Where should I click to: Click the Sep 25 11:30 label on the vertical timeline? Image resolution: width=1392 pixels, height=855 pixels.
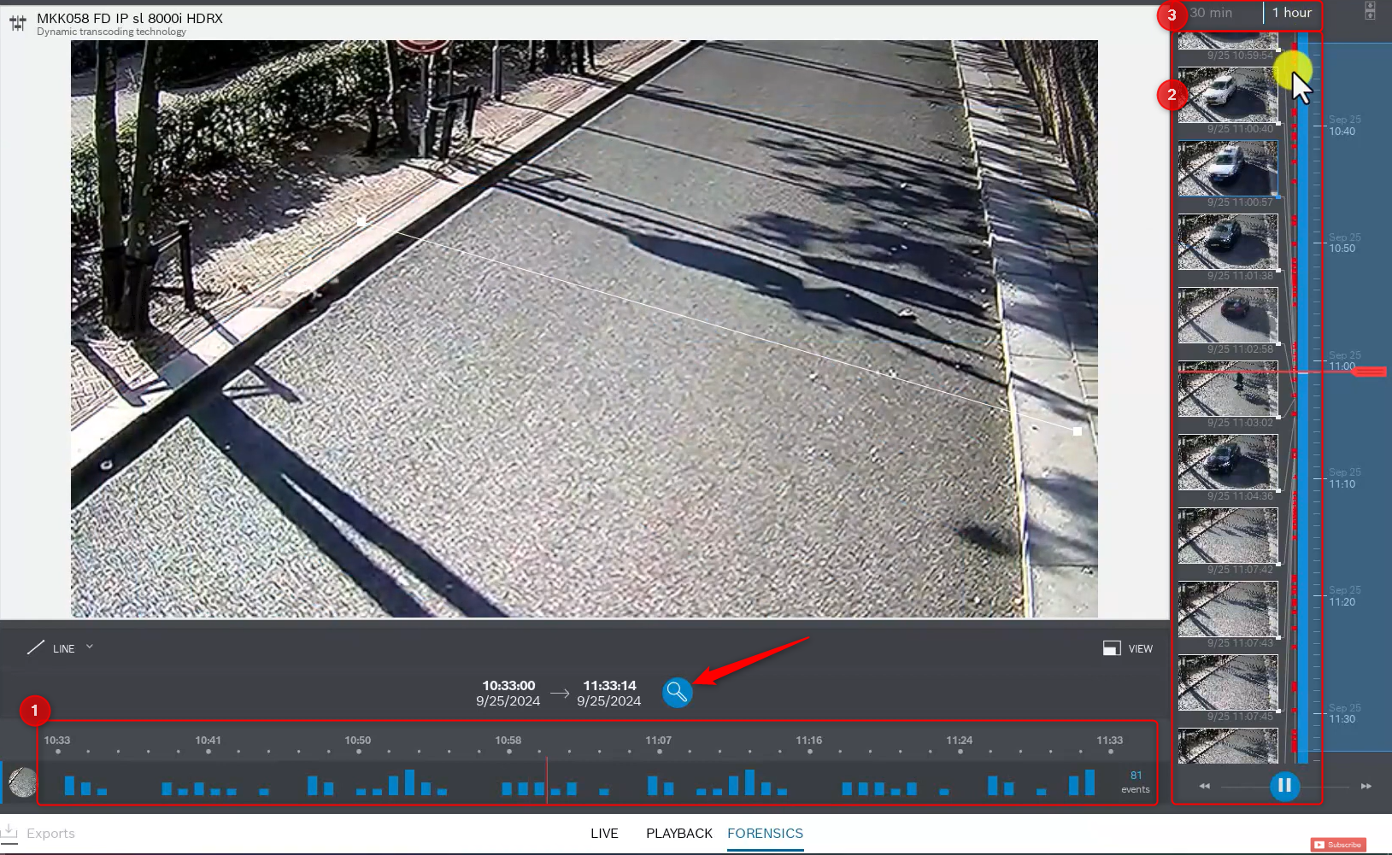pos(1344,714)
